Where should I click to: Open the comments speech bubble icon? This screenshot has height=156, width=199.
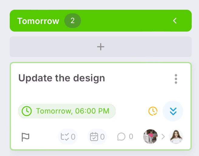pyautogui.click(x=121, y=137)
